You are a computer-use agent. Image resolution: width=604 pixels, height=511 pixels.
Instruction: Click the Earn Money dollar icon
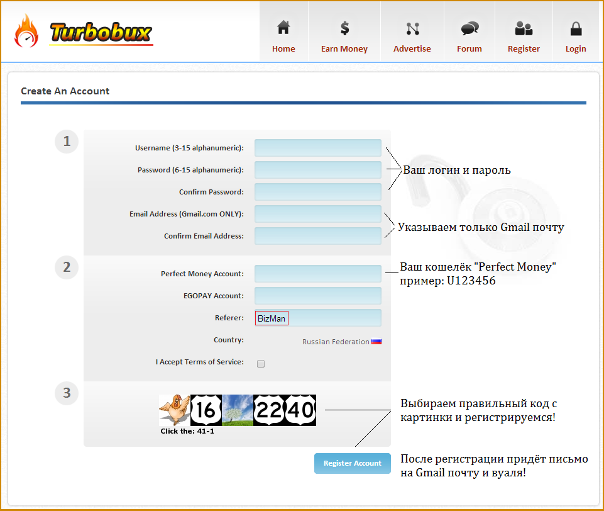pos(345,28)
